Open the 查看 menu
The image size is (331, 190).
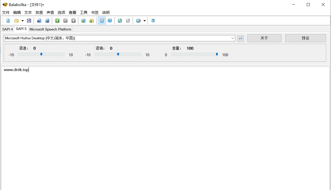click(73, 12)
